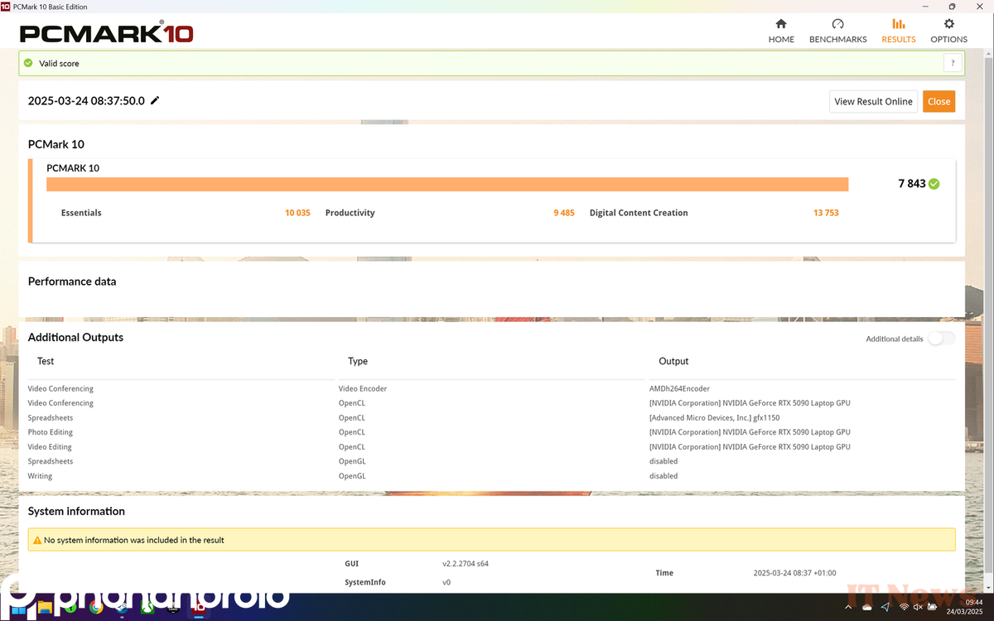994x621 pixels.
Task: Toggle the Additional details switch
Action: [941, 339]
